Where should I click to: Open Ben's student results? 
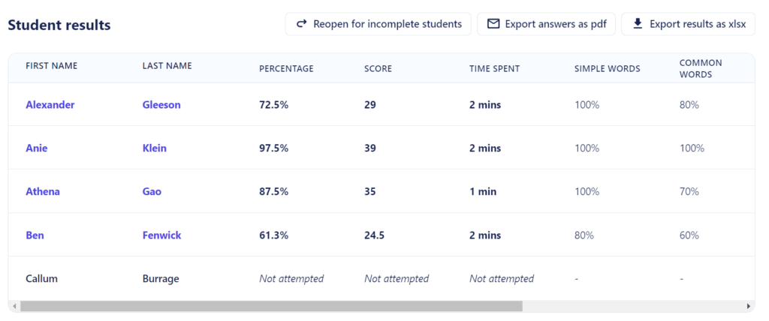click(35, 235)
